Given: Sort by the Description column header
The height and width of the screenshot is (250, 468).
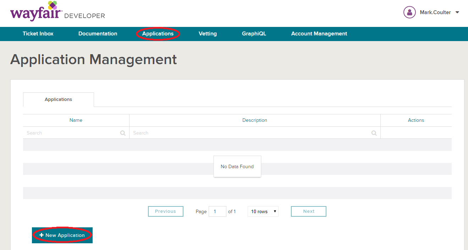Looking at the screenshot, I should 255,120.
